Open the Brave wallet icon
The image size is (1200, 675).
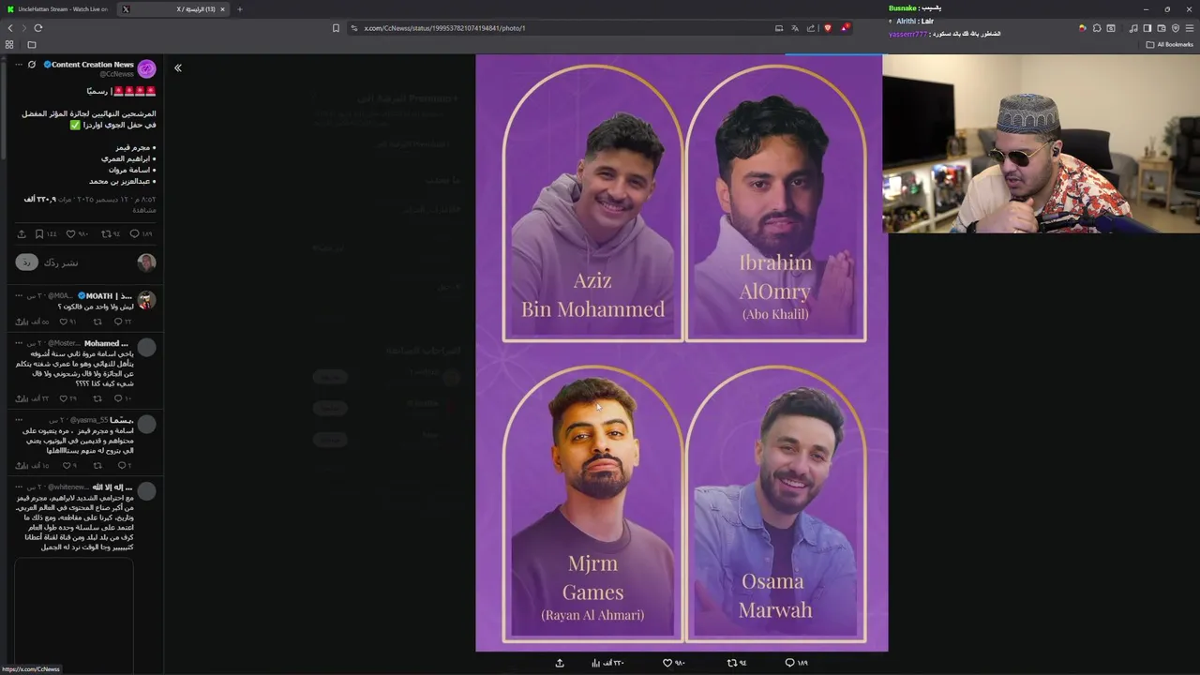pos(1162,28)
